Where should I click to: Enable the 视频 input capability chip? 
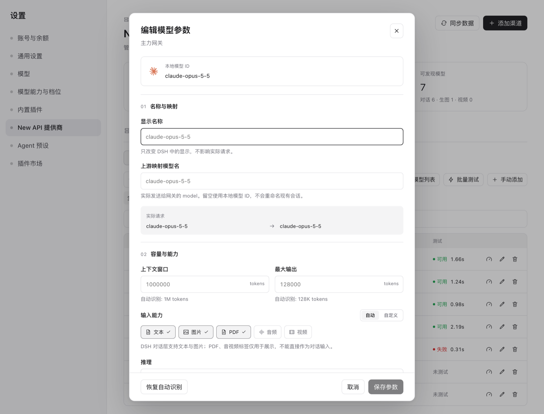pyautogui.click(x=298, y=332)
